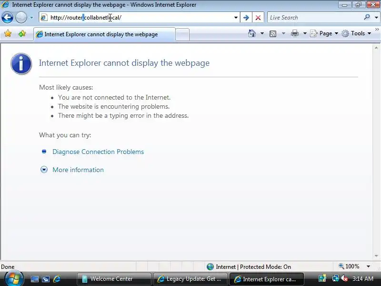Click the Internet zone globe icon
Screen dimensions: 381x286
click(210, 267)
